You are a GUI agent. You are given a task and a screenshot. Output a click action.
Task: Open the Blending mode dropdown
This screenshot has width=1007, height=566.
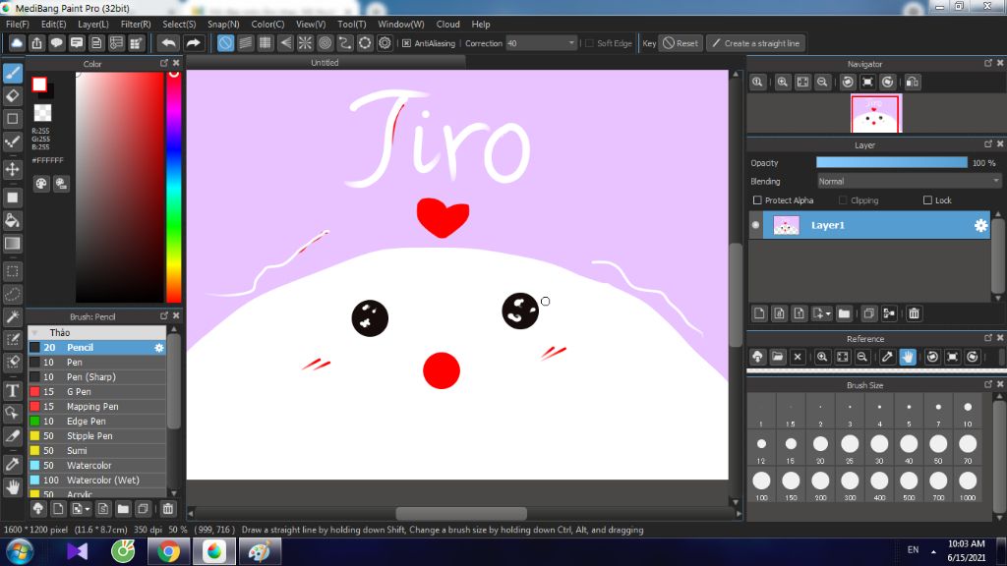point(909,181)
